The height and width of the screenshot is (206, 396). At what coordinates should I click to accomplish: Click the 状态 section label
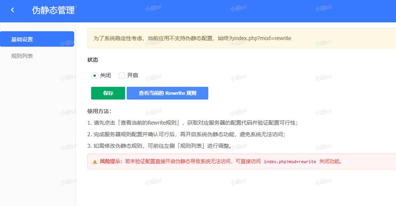click(93, 60)
